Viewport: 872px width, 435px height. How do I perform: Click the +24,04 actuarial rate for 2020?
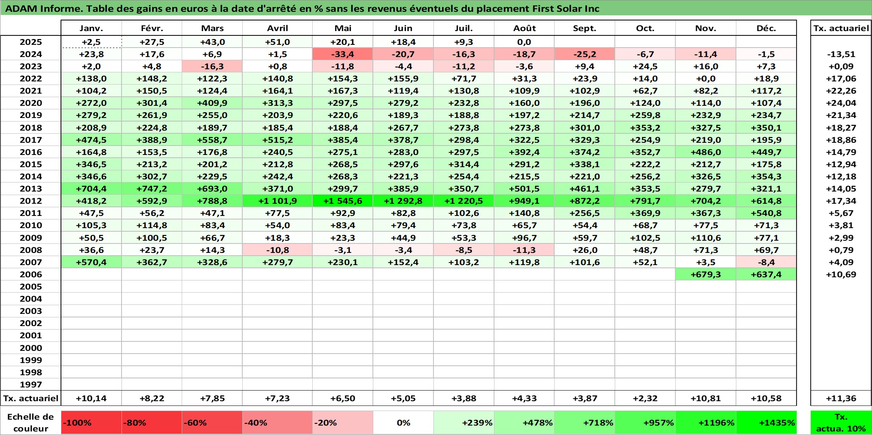point(841,103)
